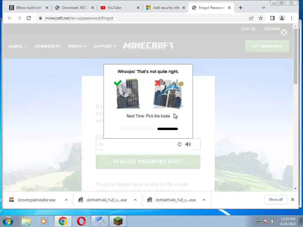Click the scrollbar up arrow
The image size is (303, 227).
pos(295,26)
